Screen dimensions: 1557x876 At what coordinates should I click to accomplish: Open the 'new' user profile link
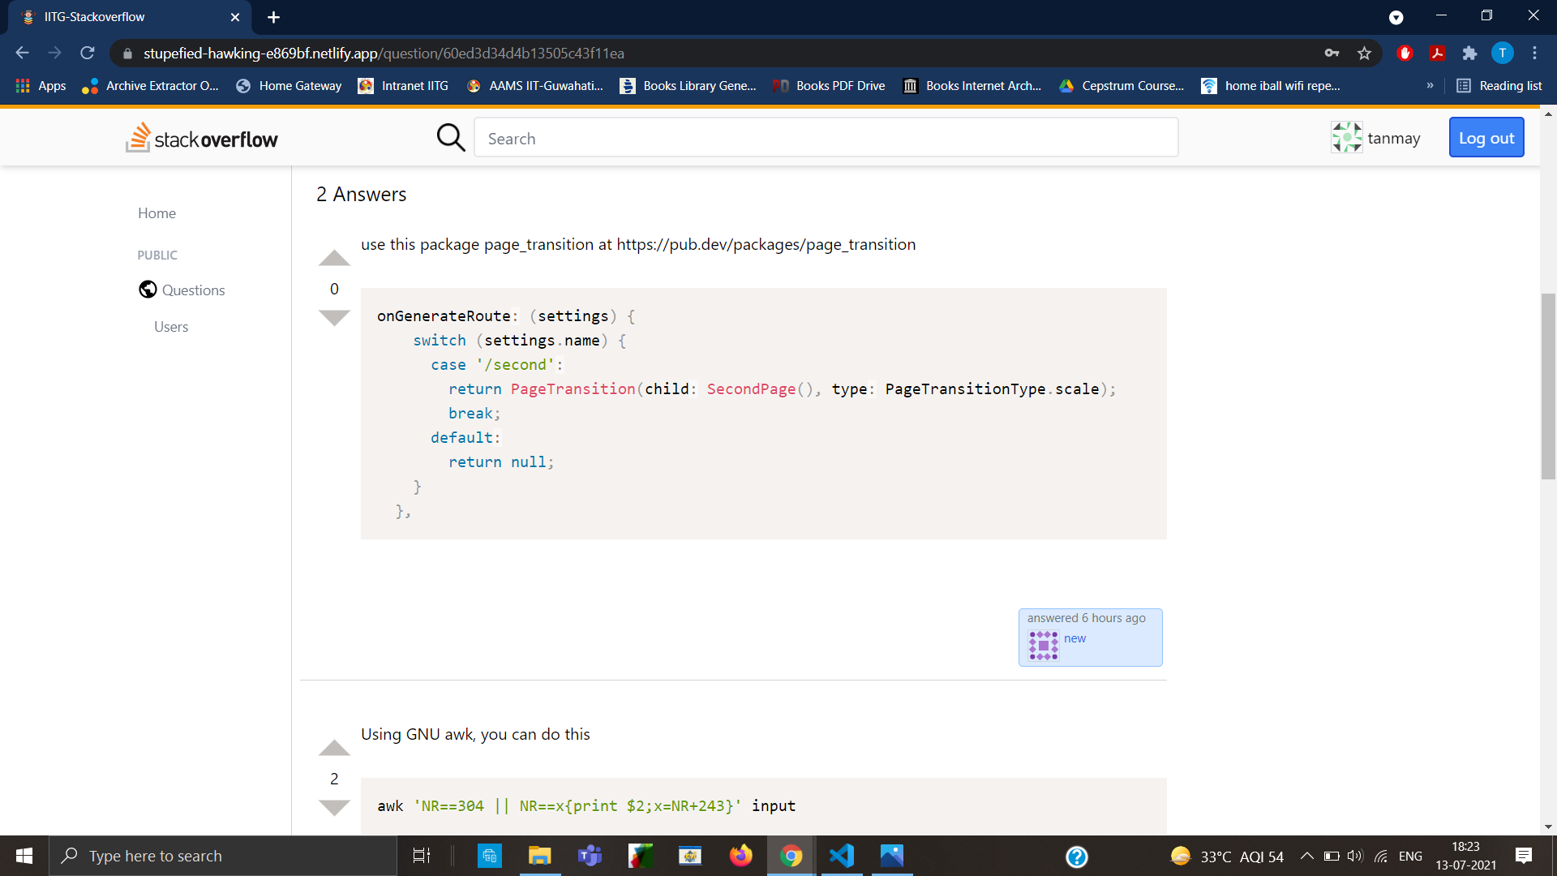[1074, 638]
